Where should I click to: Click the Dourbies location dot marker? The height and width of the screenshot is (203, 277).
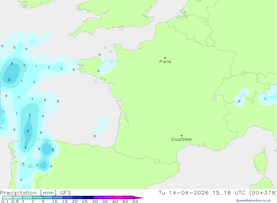[181, 136]
